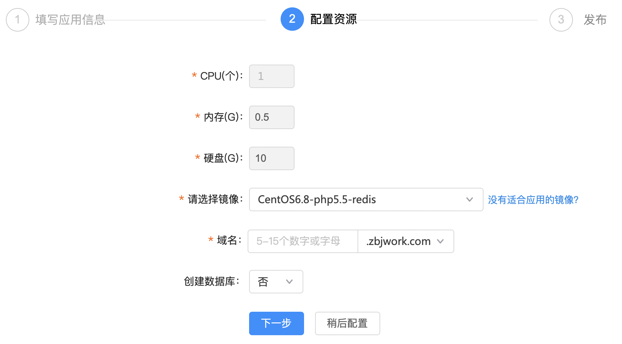Click the step 3 circle icon
The image size is (622, 344).
coord(561,19)
